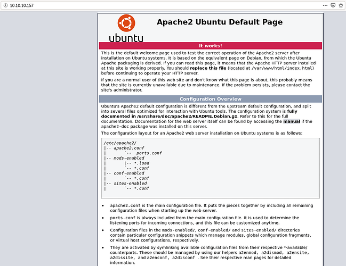Click /etc/apache2/ line in the layout tree
Image resolution: width=346 pixels, height=266 pixels.
(x=120, y=143)
